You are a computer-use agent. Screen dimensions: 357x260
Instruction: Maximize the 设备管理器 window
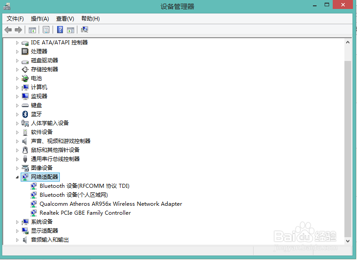pos(327,5)
